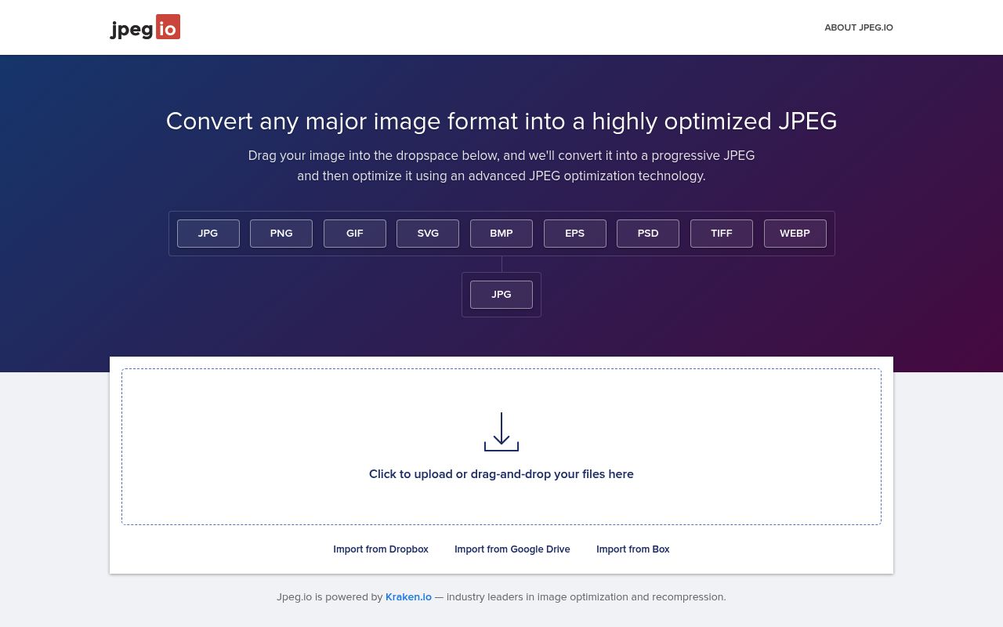Select the SVG input format
1003x627 pixels.
click(x=428, y=233)
